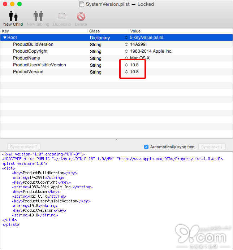
Task: Uncheck Automatically sync text checkbox
Action: pos(146,147)
